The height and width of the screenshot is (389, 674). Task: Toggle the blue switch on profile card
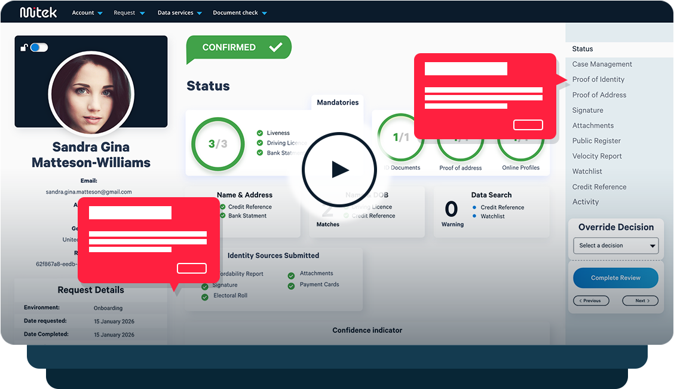coord(39,47)
